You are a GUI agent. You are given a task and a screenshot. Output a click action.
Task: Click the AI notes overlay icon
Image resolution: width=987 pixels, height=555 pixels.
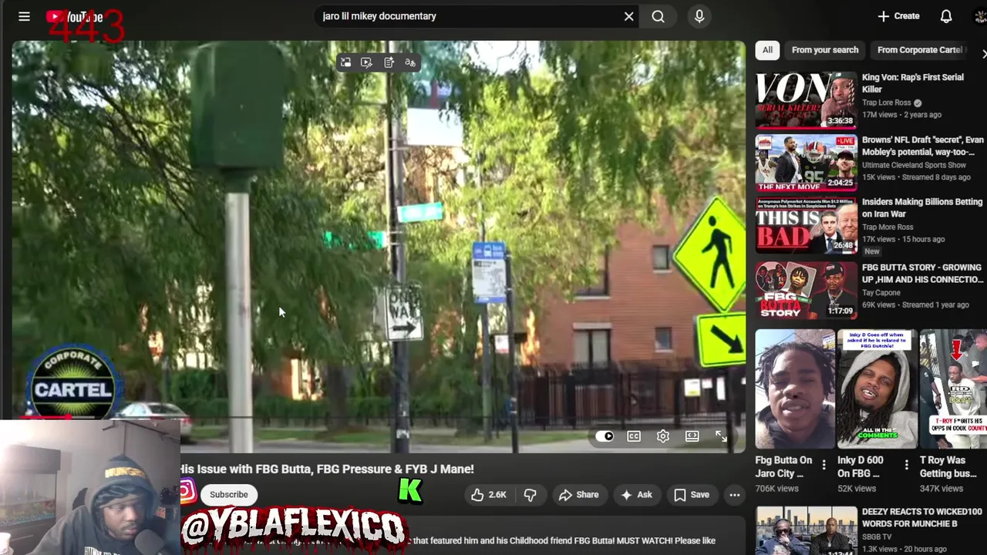389,62
